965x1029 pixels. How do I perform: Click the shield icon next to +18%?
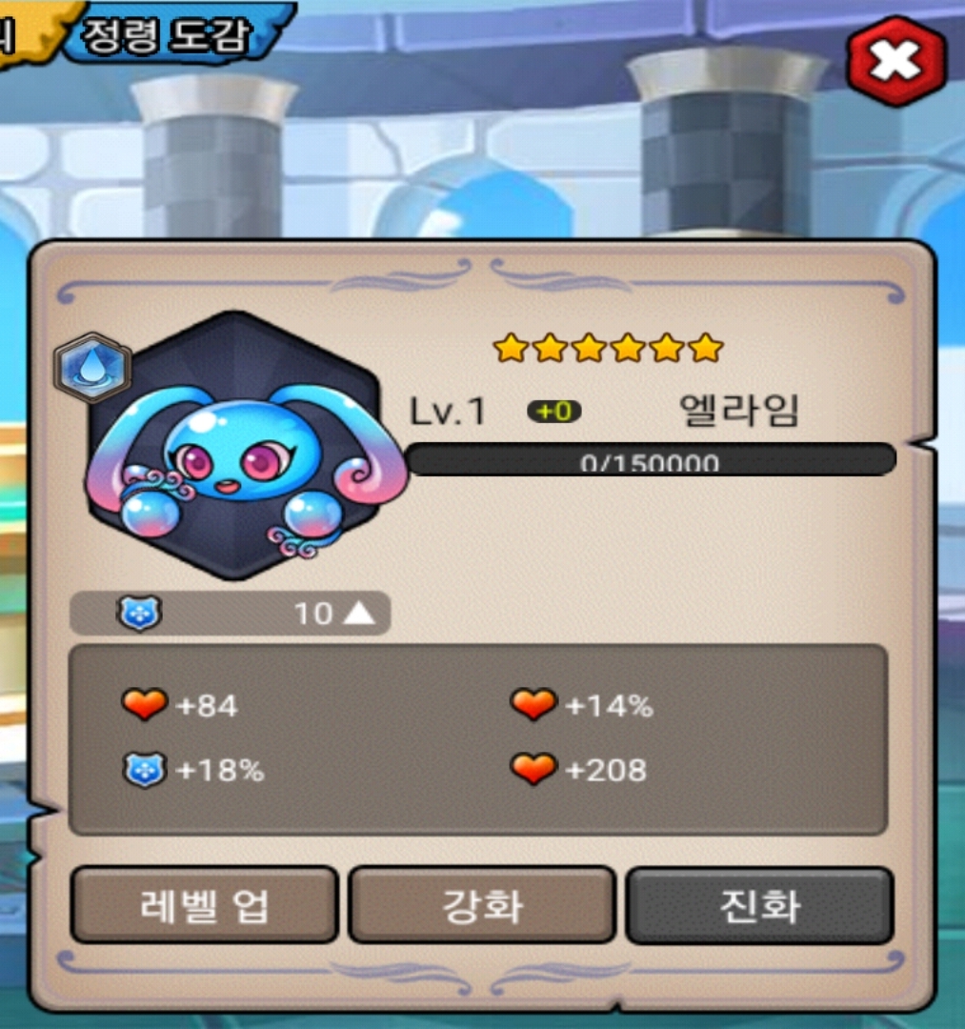point(145,769)
